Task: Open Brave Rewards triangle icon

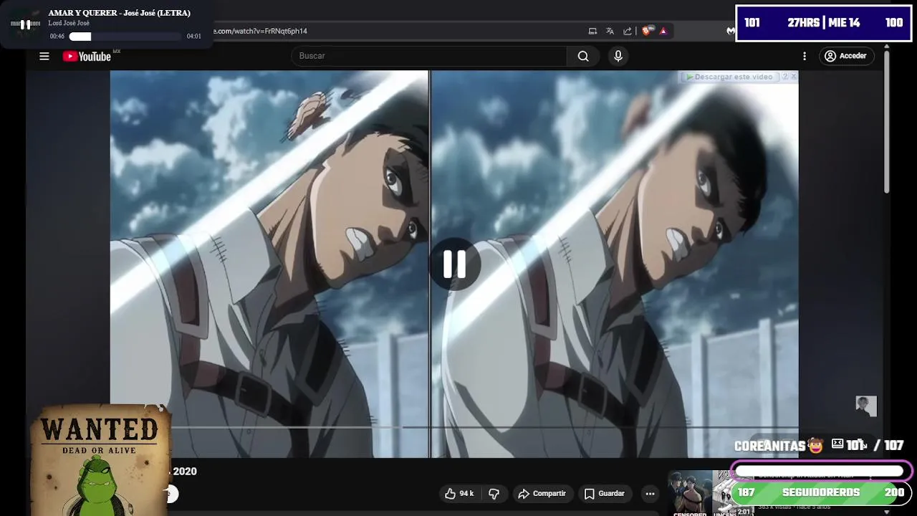Action: [663, 31]
